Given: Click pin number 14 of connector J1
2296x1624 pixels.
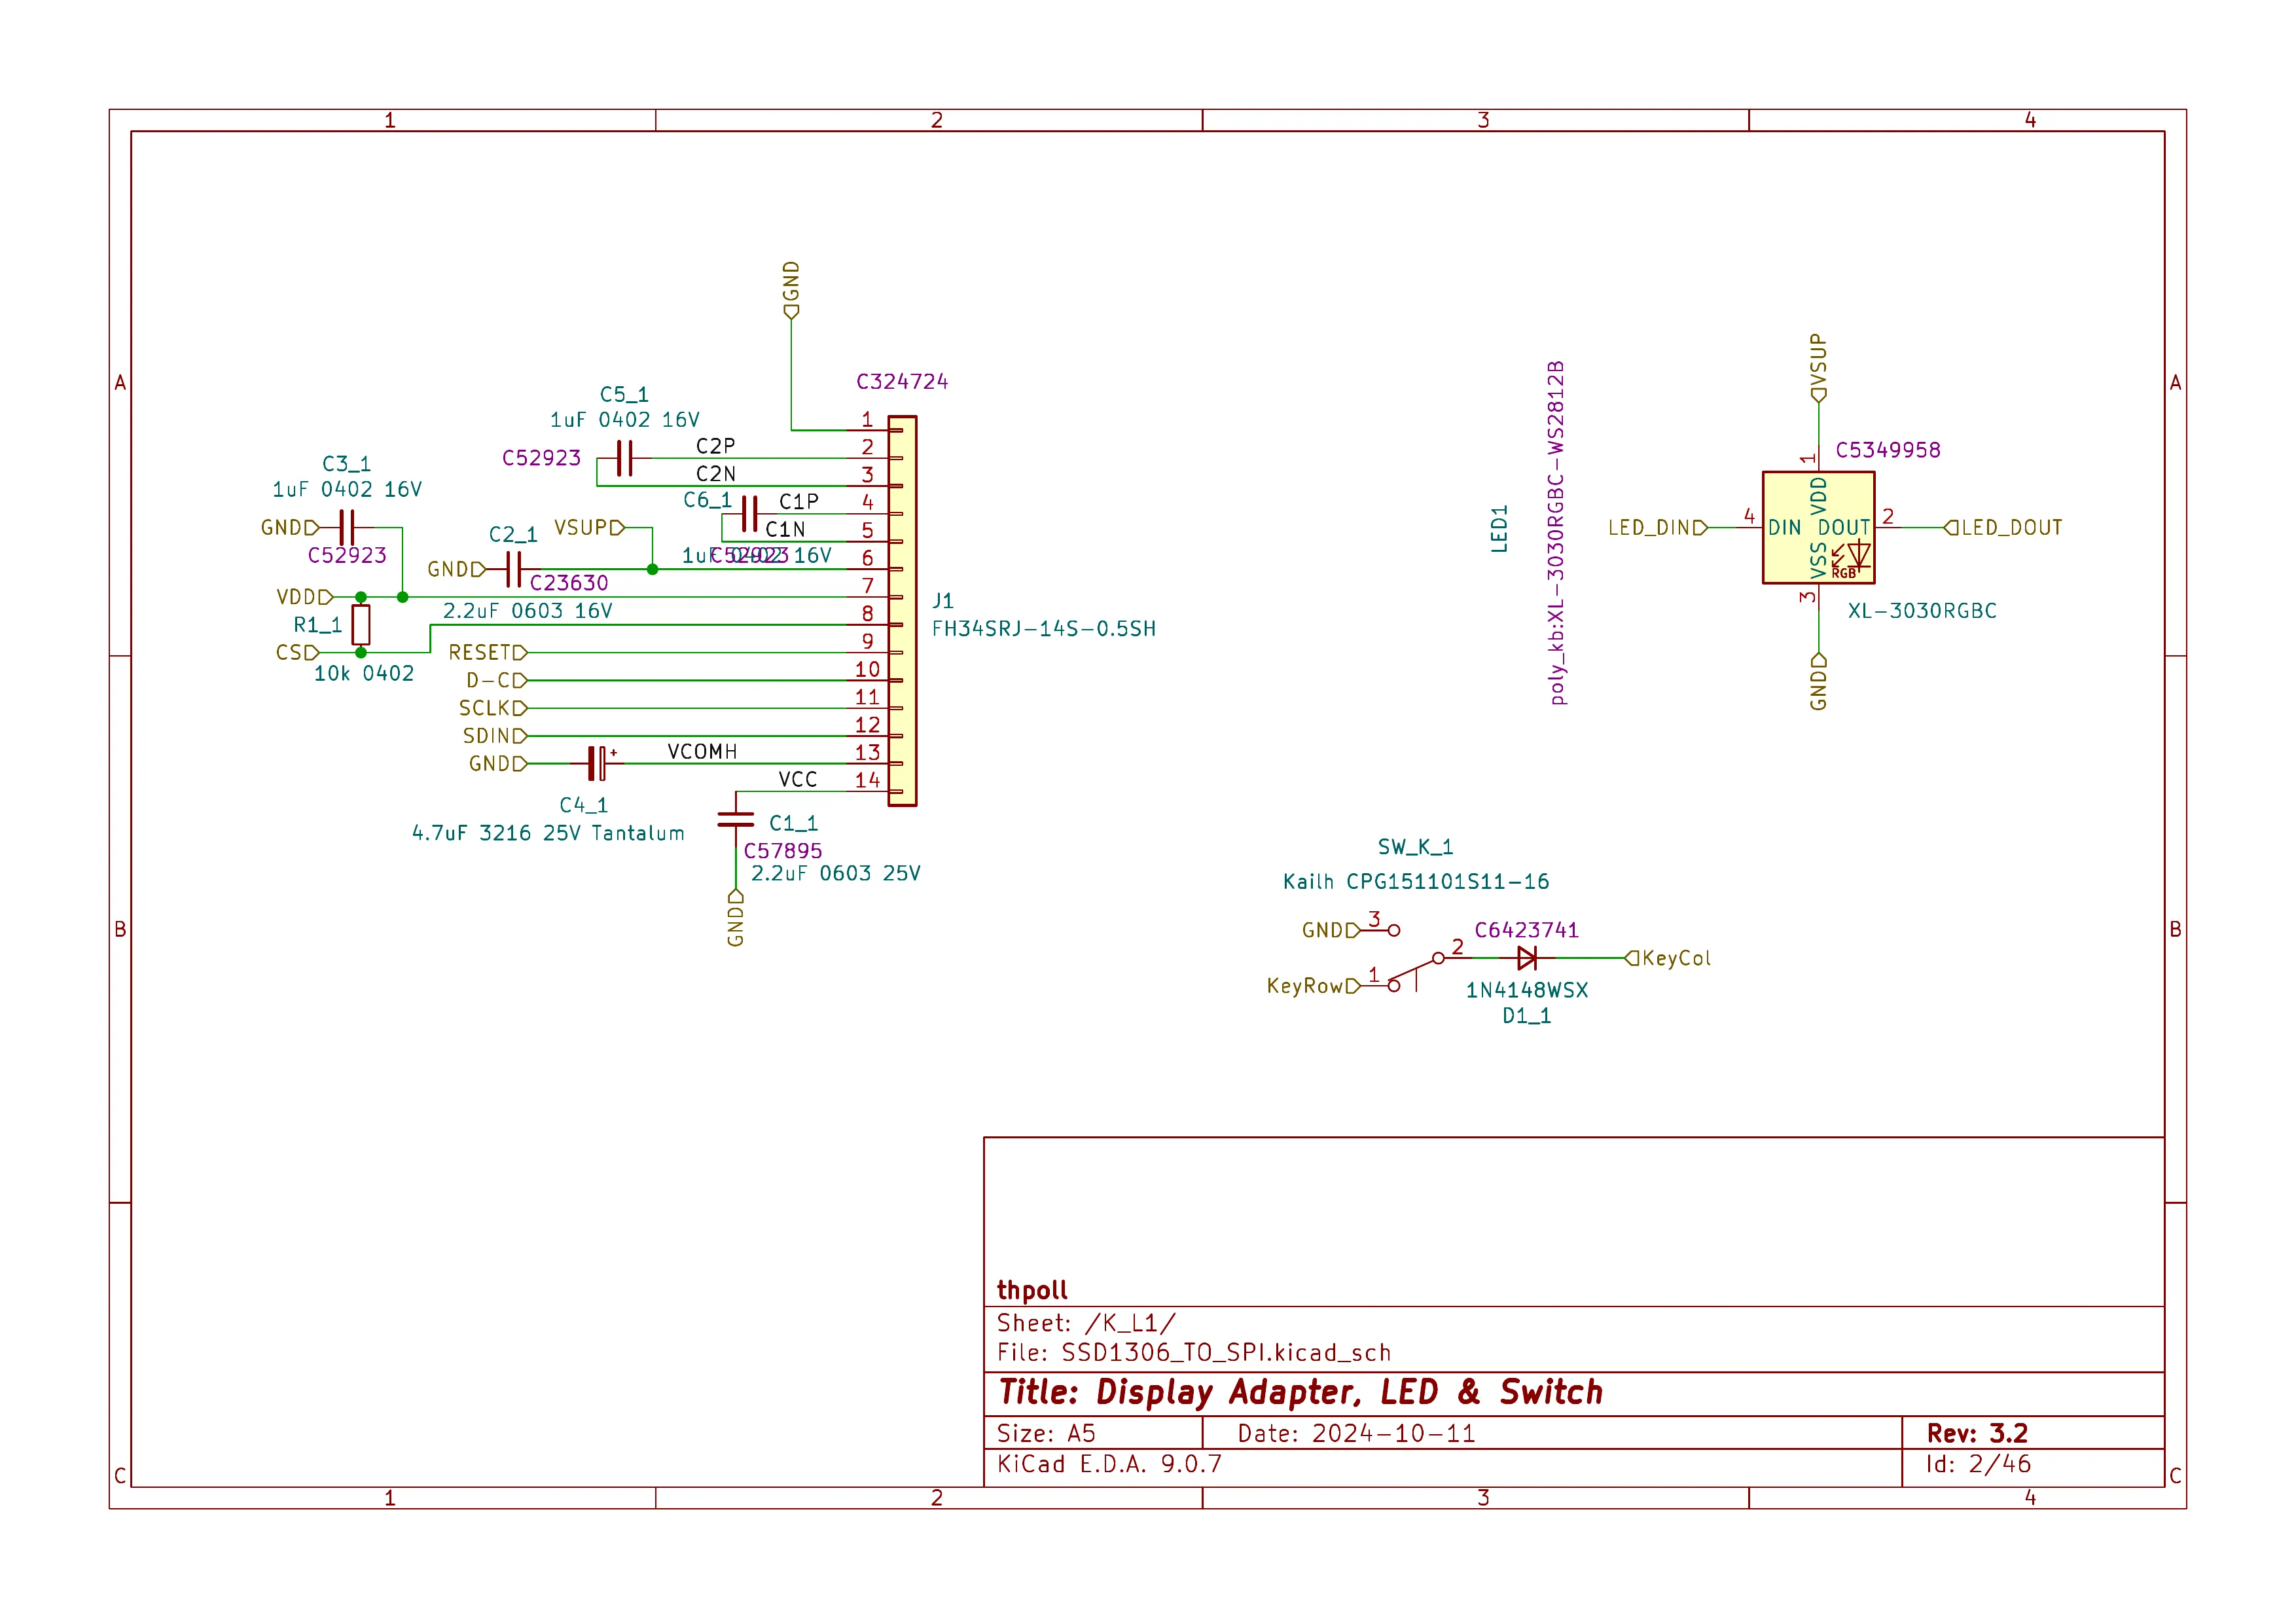Looking at the screenshot, I should 867,780.
